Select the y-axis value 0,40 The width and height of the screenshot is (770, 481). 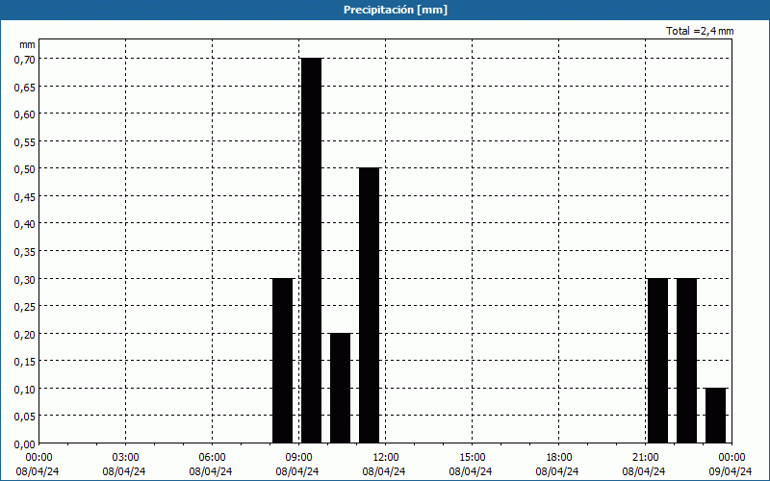25,224
